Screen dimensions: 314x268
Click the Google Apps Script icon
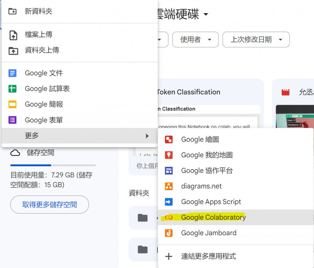[169, 202]
